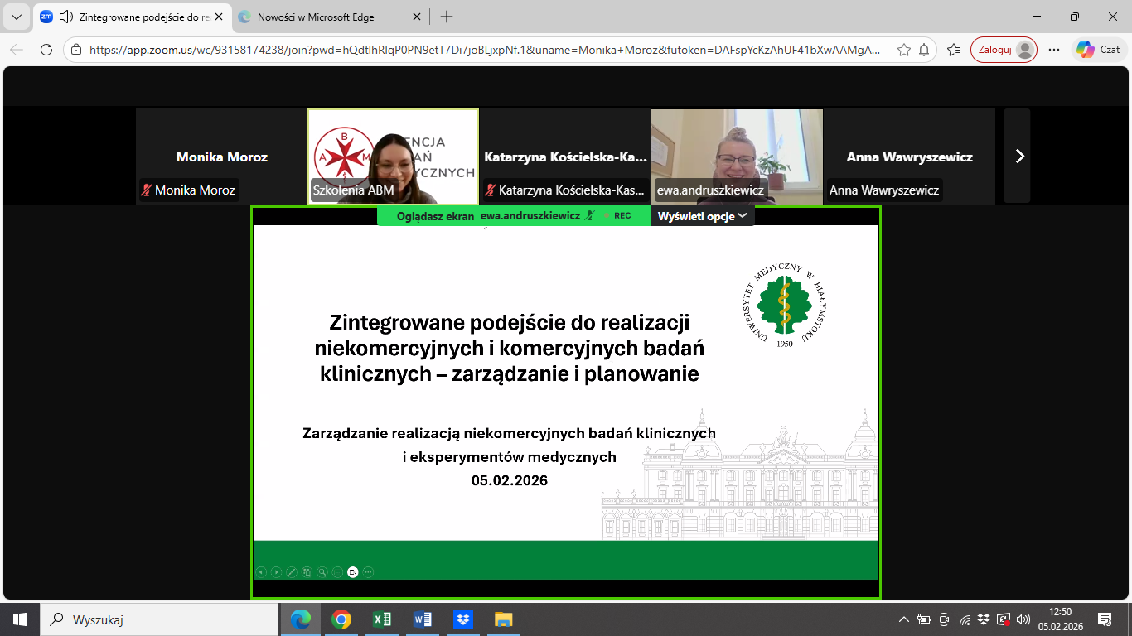The image size is (1132, 636).
Task: Add page to favorites with star icon
Action: (903, 50)
